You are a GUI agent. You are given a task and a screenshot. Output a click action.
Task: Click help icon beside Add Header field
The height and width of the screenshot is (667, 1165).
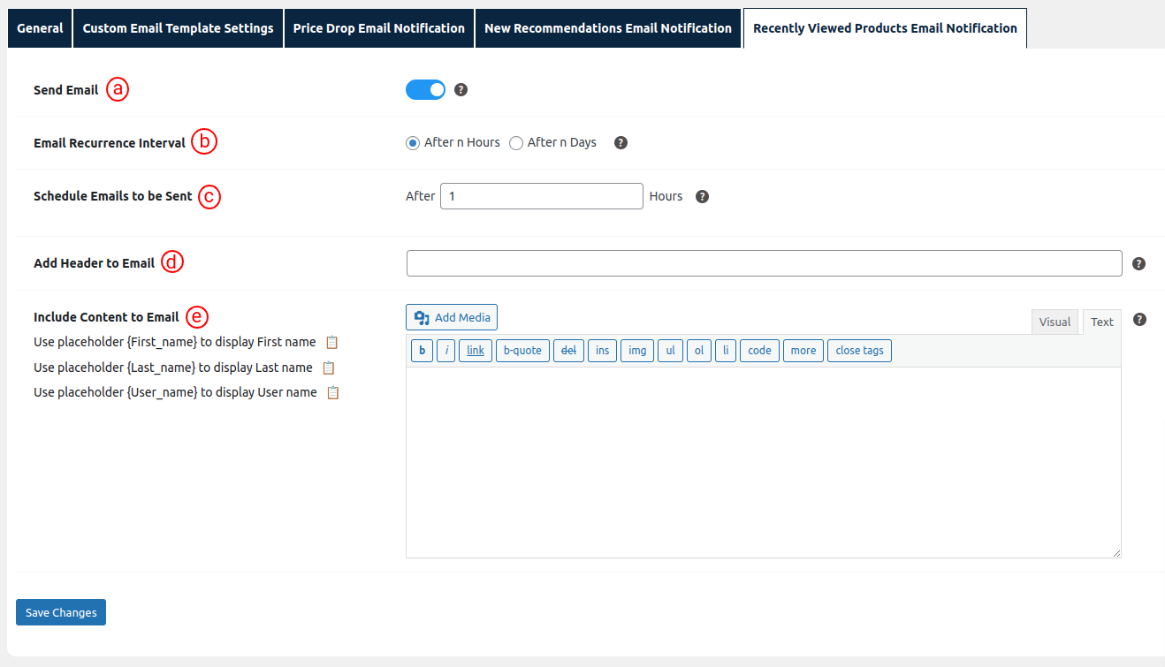[x=1138, y=264]
